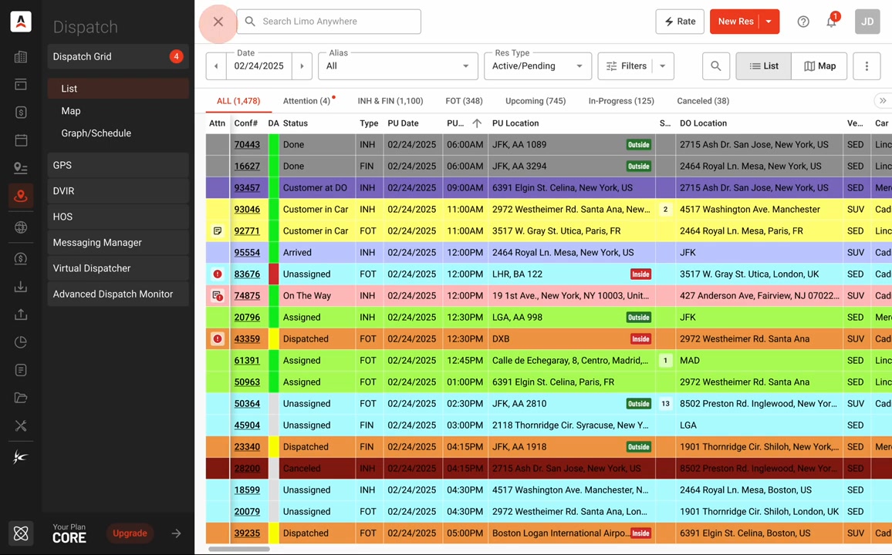
Task: Click the horizontal scrollbar under grid
Action: [x=239, y=550]
